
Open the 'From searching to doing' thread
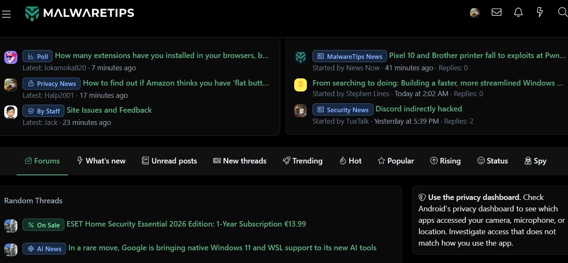pos(438,83)
